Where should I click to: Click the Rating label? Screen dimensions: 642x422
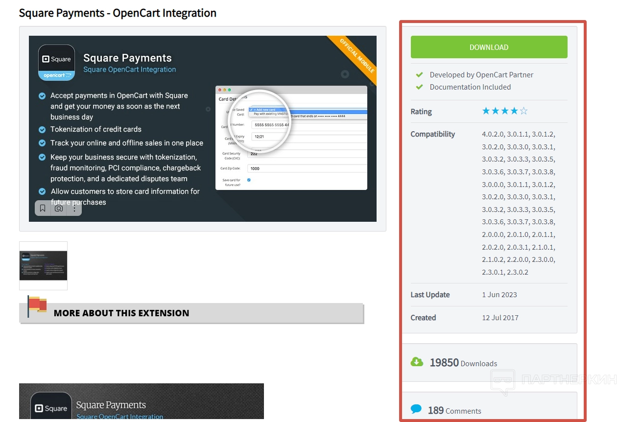click(x=421, y=112)
